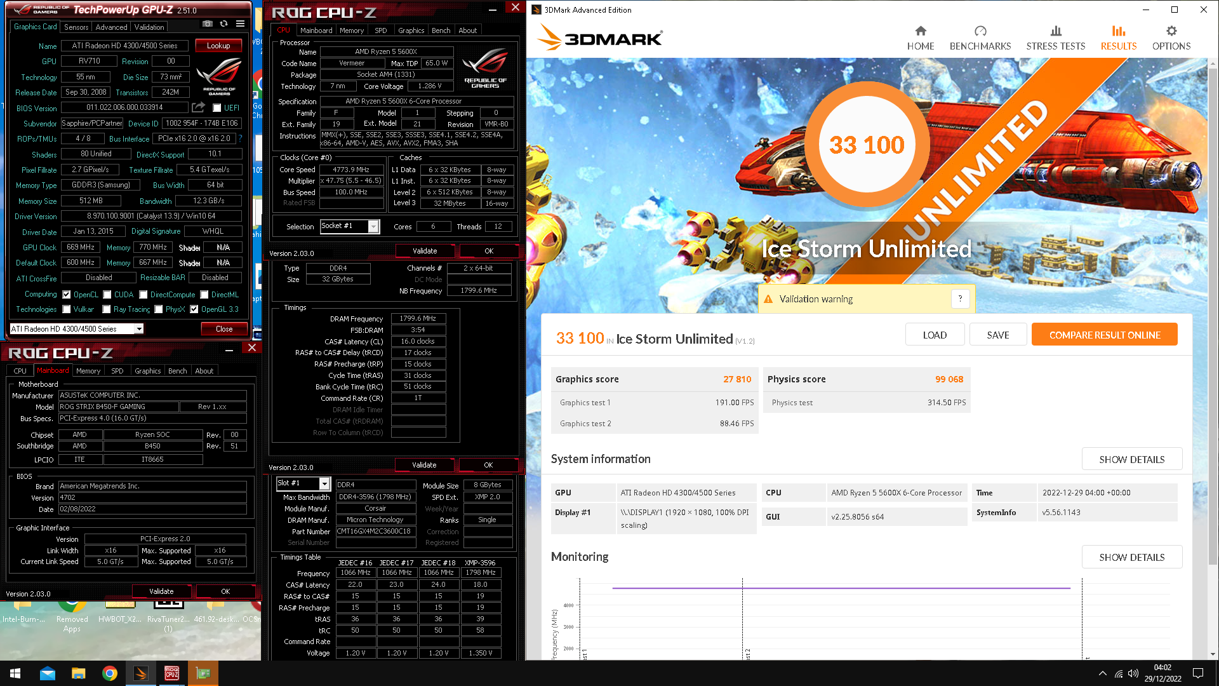Screen dimensions: 1219x686
Task: Click the 3DMark logo
Action: (x=599, y=38)
